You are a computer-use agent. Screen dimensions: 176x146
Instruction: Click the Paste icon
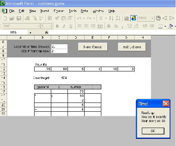pos(64,18)
